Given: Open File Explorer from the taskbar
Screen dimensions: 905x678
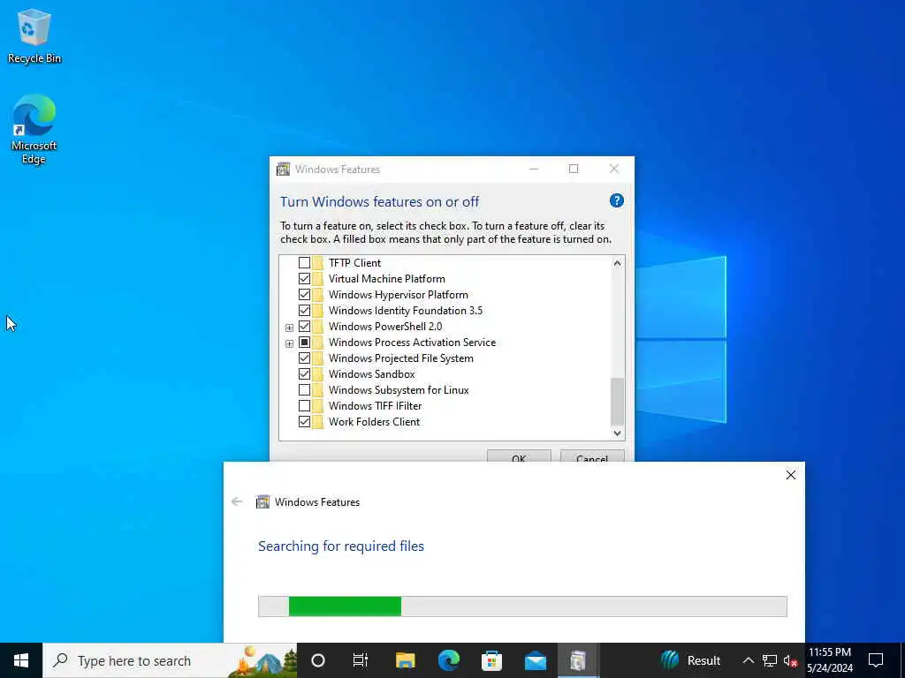Looking at the screenshot, I should [x=405, y=660].
